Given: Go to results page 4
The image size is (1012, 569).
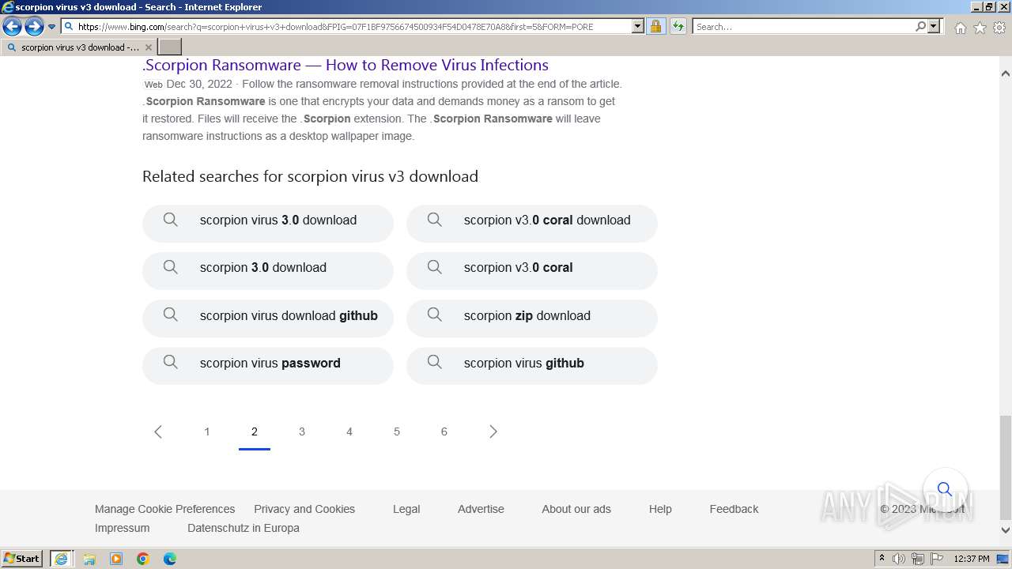Looking at the screenshot, I should point(349,431).
